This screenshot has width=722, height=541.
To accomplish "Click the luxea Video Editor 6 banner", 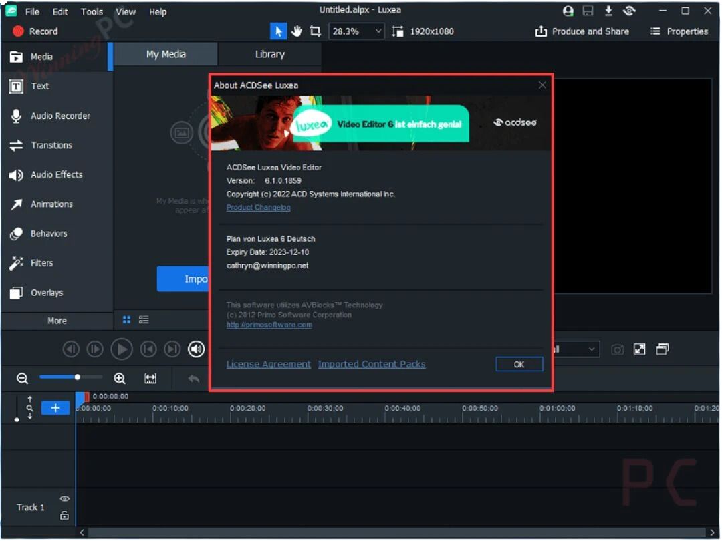I will click(x=382, y=124).
